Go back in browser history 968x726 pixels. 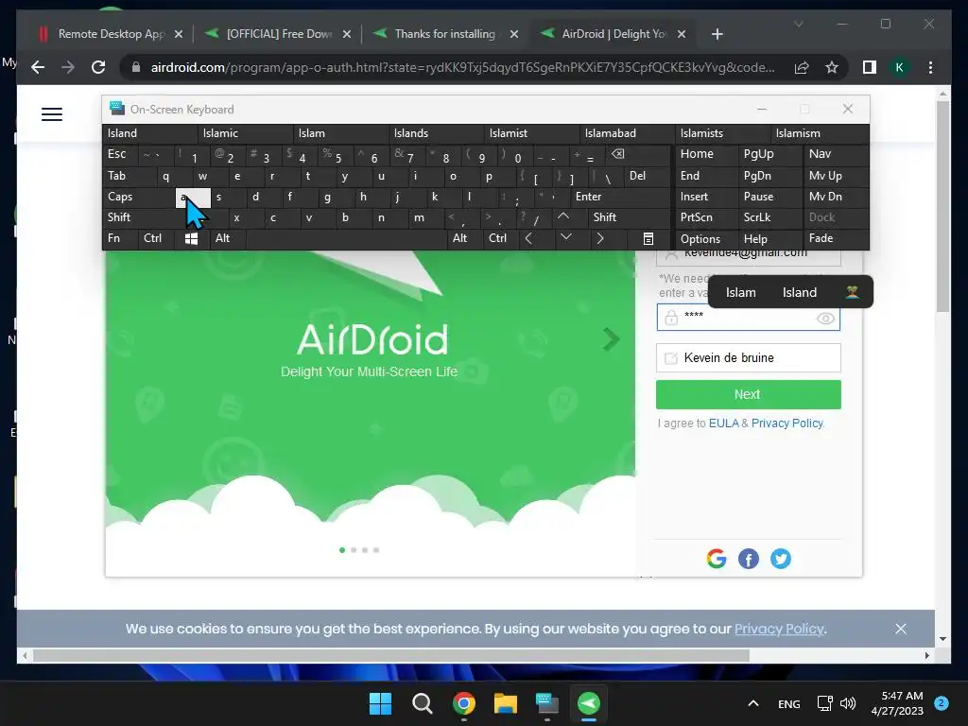(38, 67)
